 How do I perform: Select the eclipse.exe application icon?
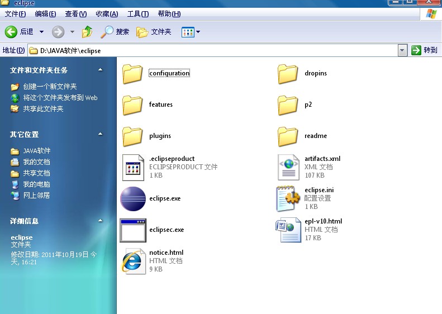pyautogui.click(x=133, y=199)
